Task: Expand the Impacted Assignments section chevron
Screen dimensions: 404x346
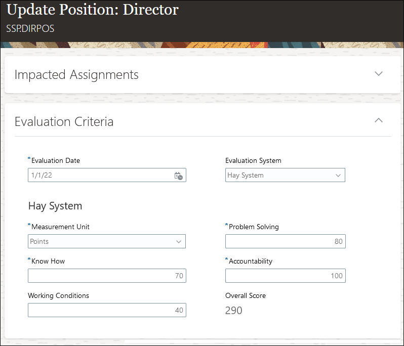Action: click(378, 74)
